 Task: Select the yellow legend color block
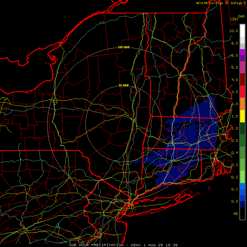pyautogui.click(x=242, y=116)
